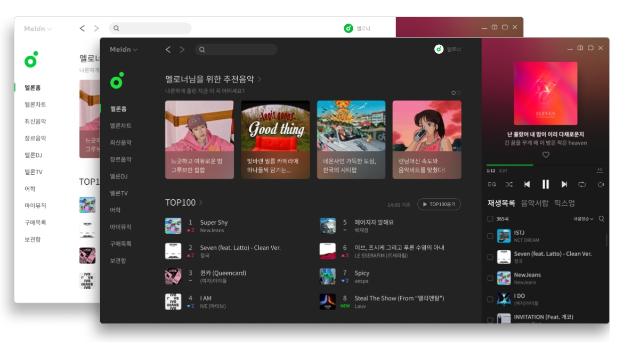Open 보관함 in the dark sidebar
Screen dimensions: 632x342
[x=118, y=260]
